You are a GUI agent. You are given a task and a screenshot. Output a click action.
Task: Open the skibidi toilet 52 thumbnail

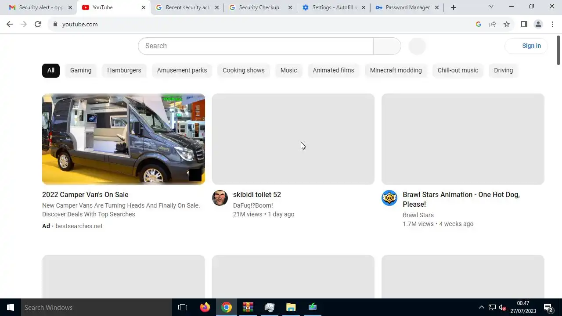(x=293, y=139)
